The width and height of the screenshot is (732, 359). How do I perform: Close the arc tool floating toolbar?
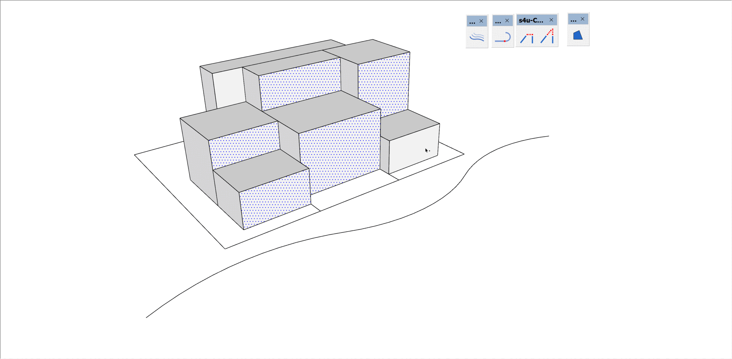click(507, 21)
